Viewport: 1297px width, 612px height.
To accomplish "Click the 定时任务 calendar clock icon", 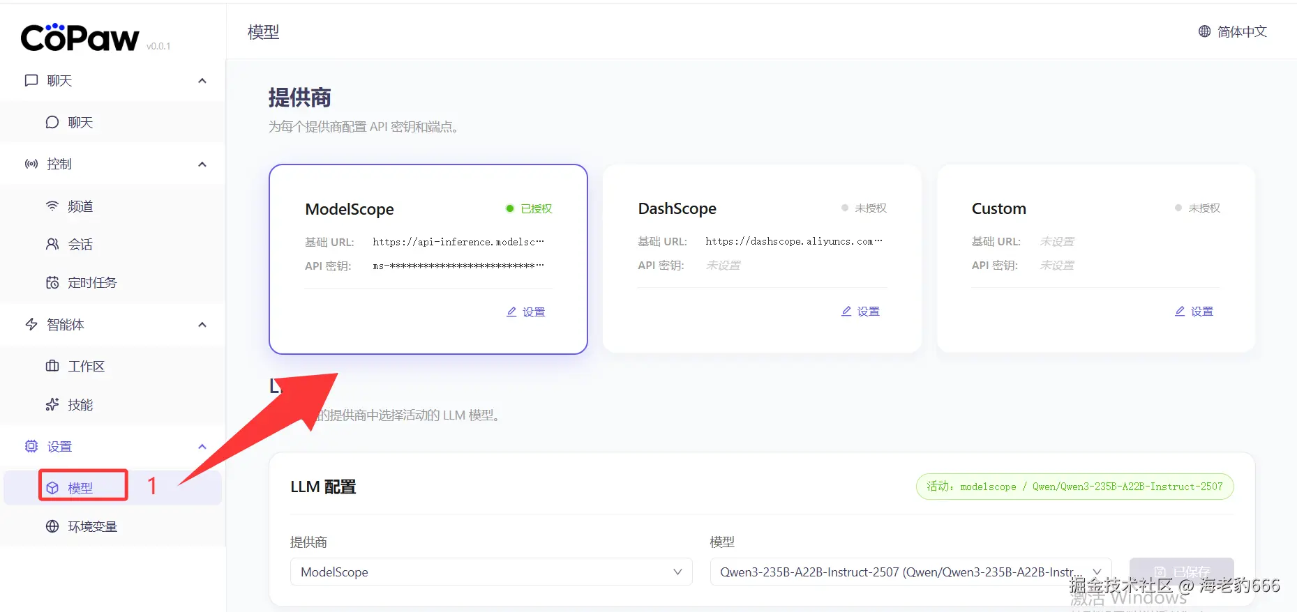I will (52, 283).
